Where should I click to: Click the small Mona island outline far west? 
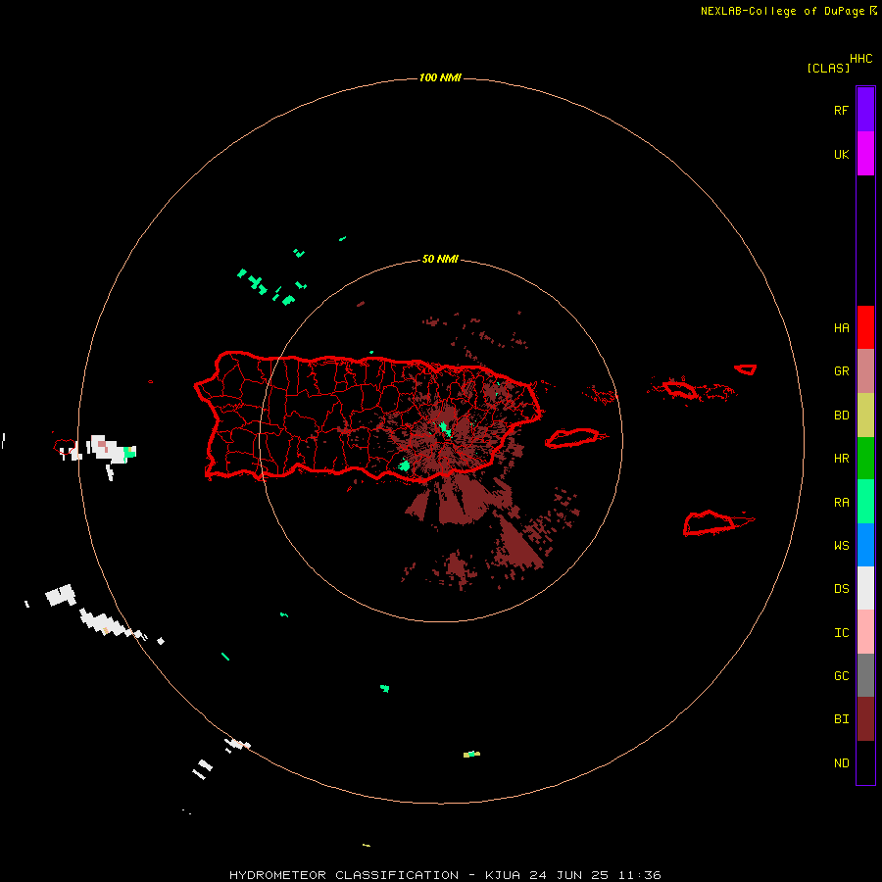coord(65,447)
